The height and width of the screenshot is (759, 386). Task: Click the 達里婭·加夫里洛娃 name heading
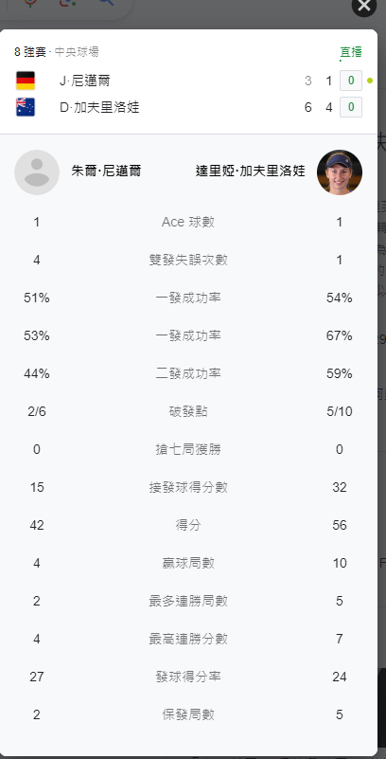251,172
